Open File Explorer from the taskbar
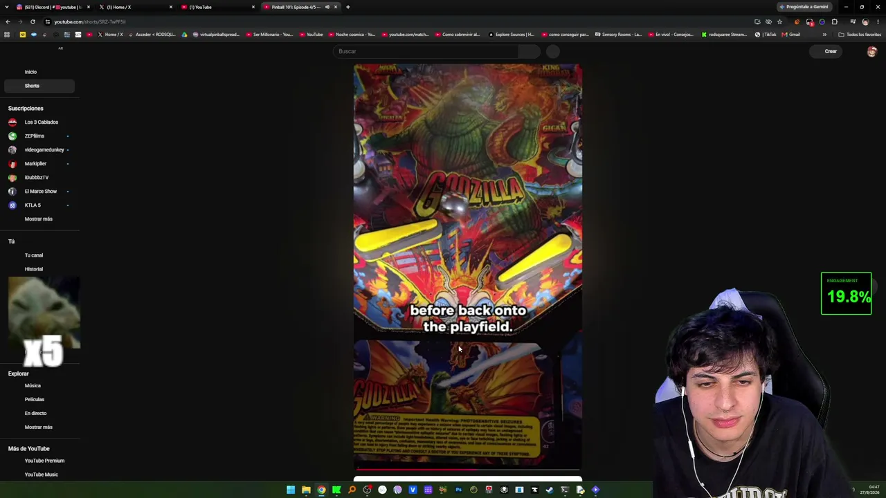This screenshot has height=498, width=886. pyautogui.click(x=306, y=490)
